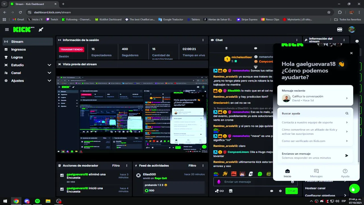Open Logros in the sidebar
The image size is (364, 205).
click(28, 57)
